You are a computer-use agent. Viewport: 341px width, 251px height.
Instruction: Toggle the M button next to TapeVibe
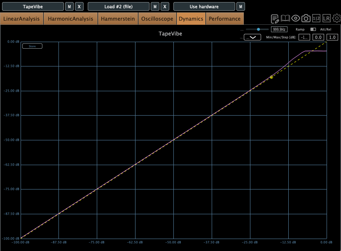pos(70,7)
